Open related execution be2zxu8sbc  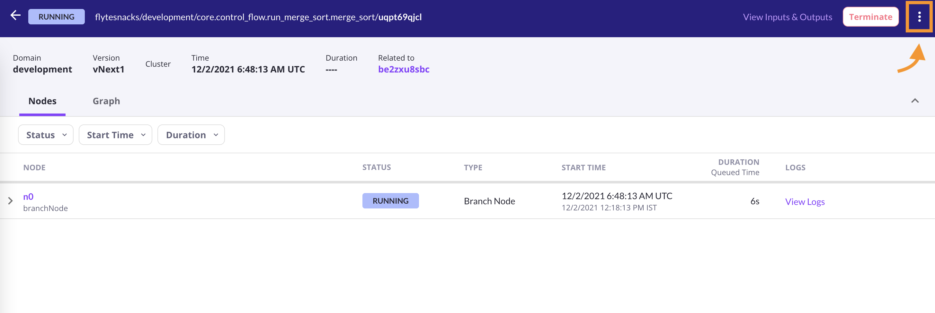pos(404,69)
